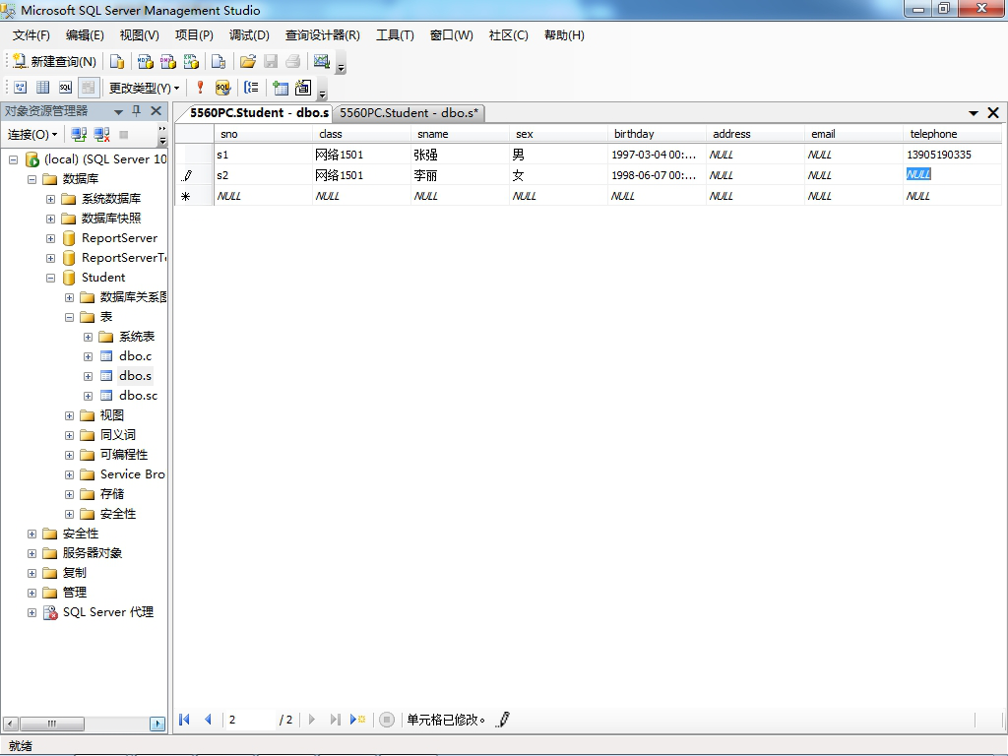Expand the 系统数据库 folder

[x=50, y=199]
